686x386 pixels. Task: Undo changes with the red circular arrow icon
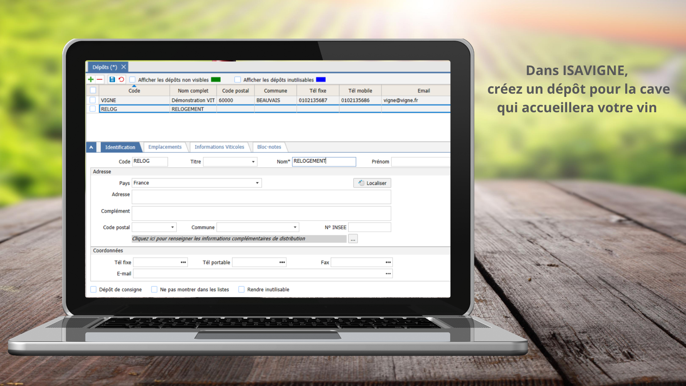click(121, 79)
